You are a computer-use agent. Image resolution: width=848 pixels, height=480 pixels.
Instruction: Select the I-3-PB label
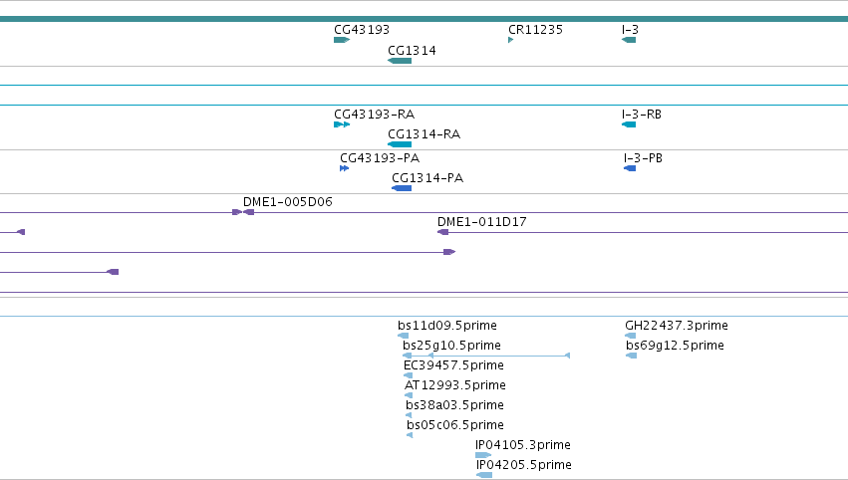coord(643,158)
